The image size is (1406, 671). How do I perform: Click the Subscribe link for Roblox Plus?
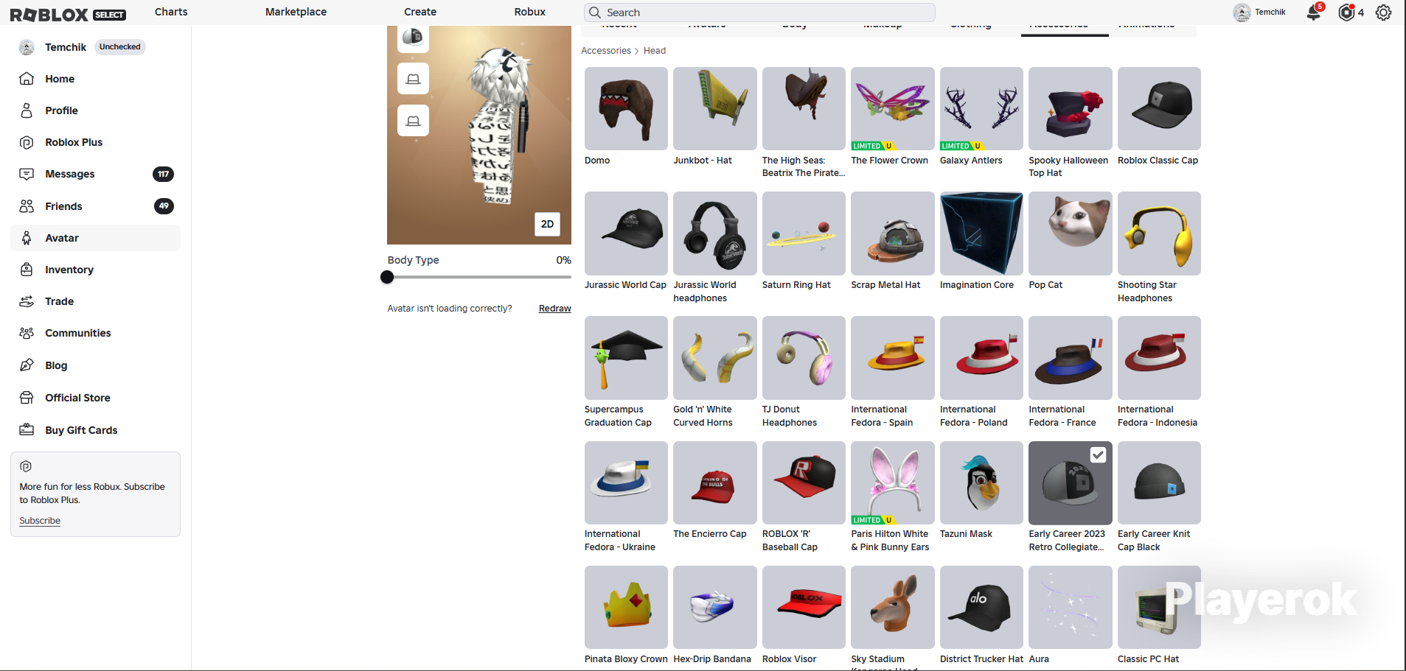pyautogui.click(x=40, y=521)
